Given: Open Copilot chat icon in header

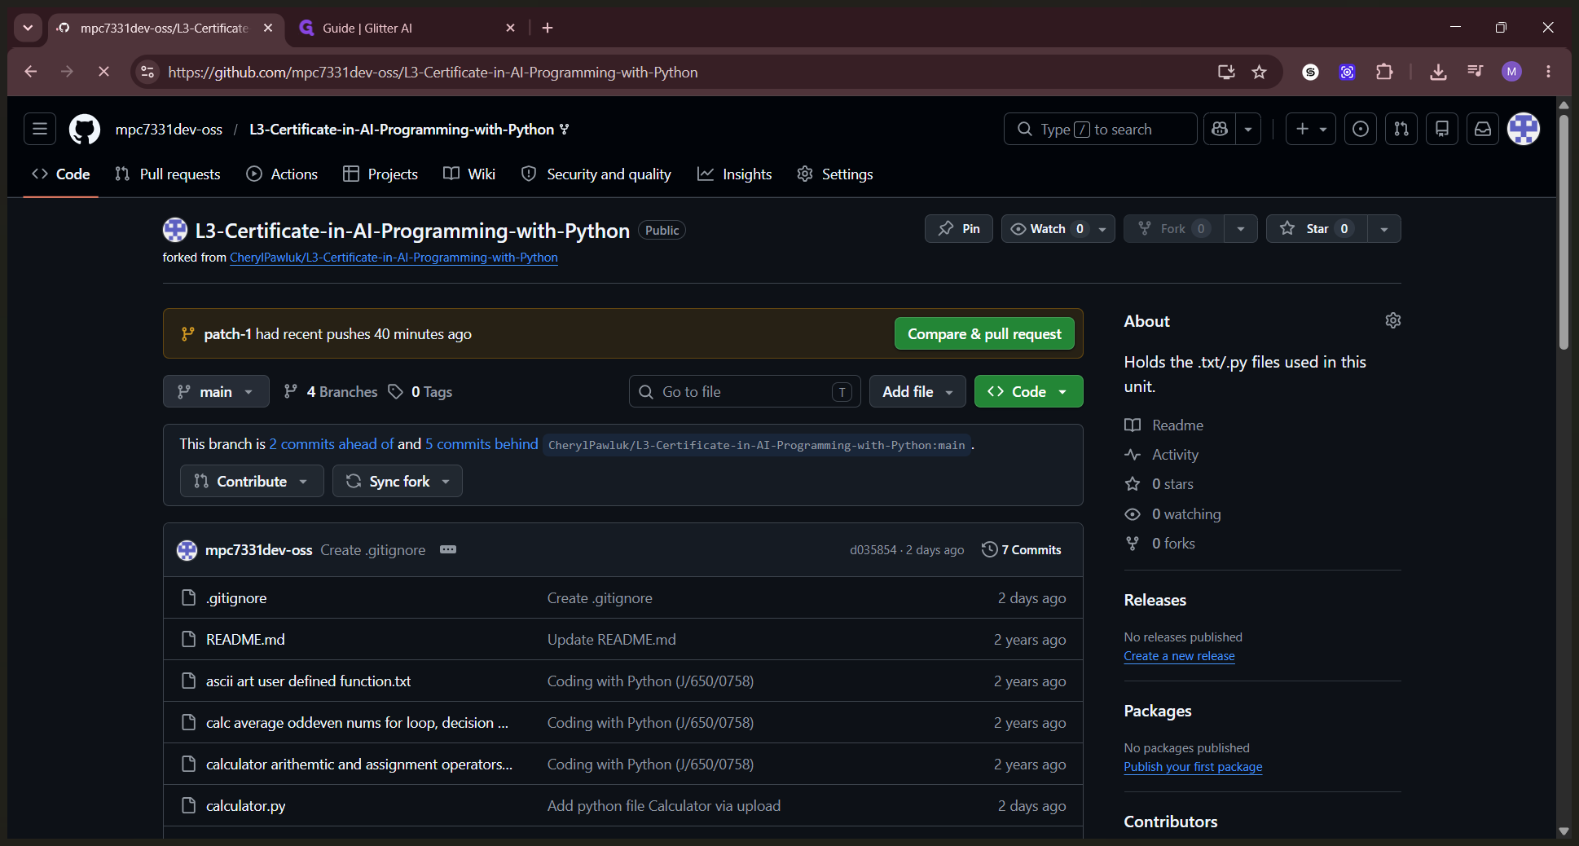Looking at the screenshot, I should [1220, 129].
